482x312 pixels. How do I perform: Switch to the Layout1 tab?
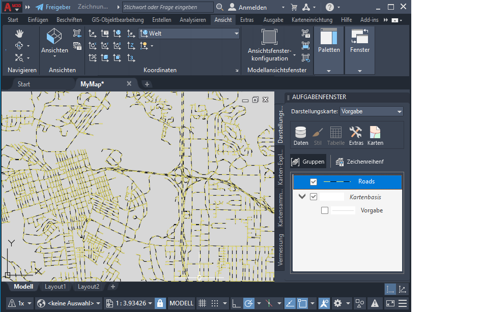[x=55, y=287]
